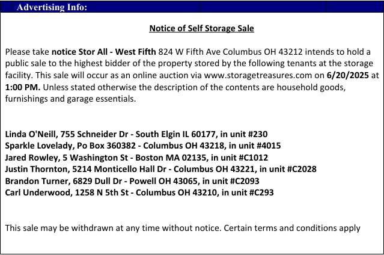Click the 1:00 PM sale time
The image size is (384, 255).
[x=23, y=87]
